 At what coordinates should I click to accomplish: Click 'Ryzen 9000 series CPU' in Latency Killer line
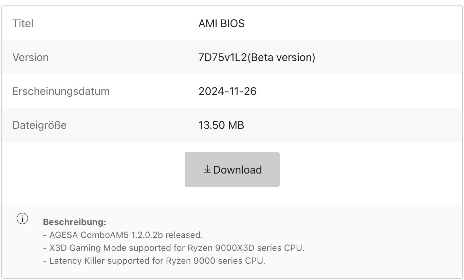(x=215, y=261)
